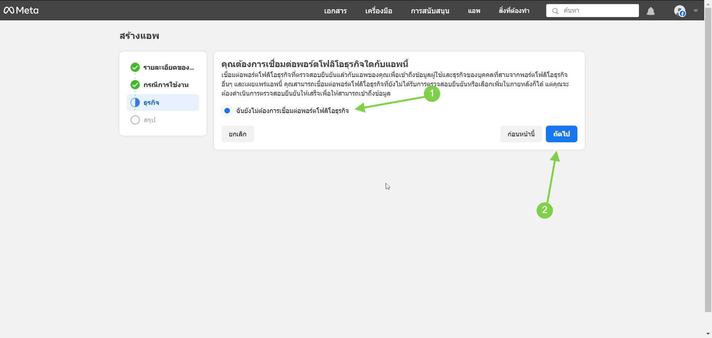The height and width of the screenshot is (338, 712).
Task: Click the ก่อนหน้านี้ button
Action: (x=521, y=134)
